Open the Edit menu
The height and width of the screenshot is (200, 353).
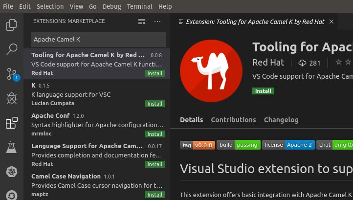24,7
